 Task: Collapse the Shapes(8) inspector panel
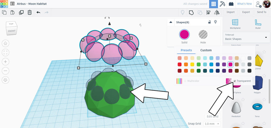[x=171, y=22]
